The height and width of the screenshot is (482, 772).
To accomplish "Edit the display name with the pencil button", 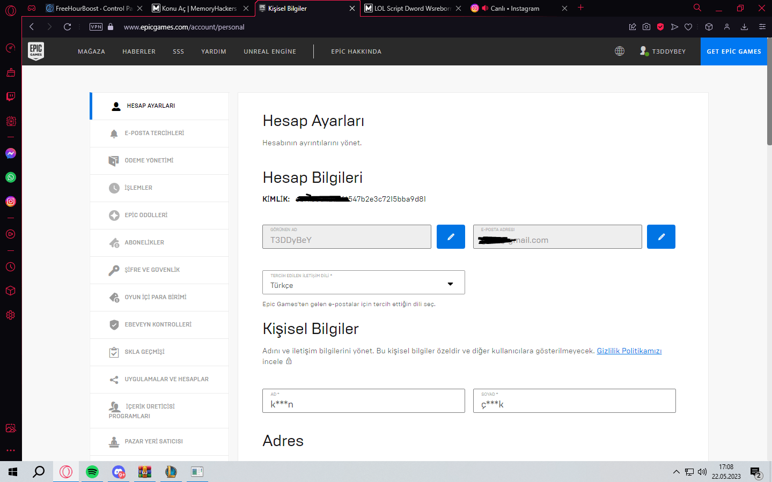I will coord(451,236).
